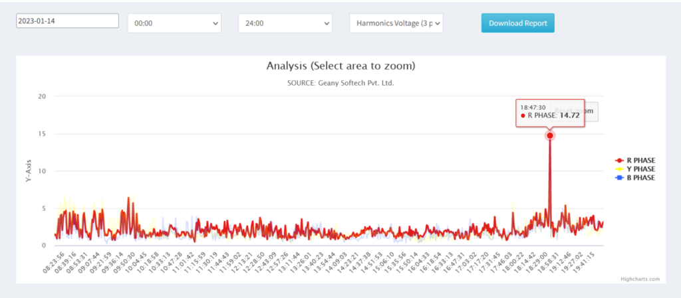
Task: Expand the 24:00 end time dropdown
Action: (x=285, y=23)
